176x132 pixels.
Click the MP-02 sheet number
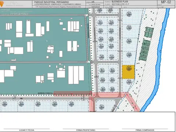click(166, 2)
